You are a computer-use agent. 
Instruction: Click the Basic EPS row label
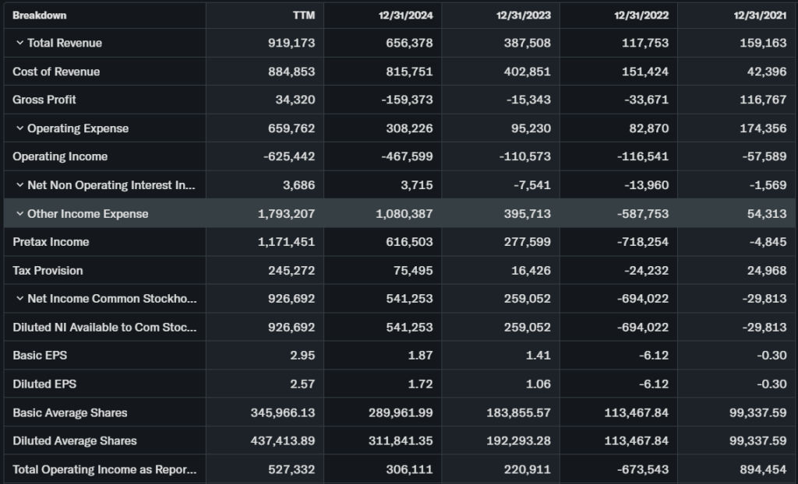[x=39, y=356]
